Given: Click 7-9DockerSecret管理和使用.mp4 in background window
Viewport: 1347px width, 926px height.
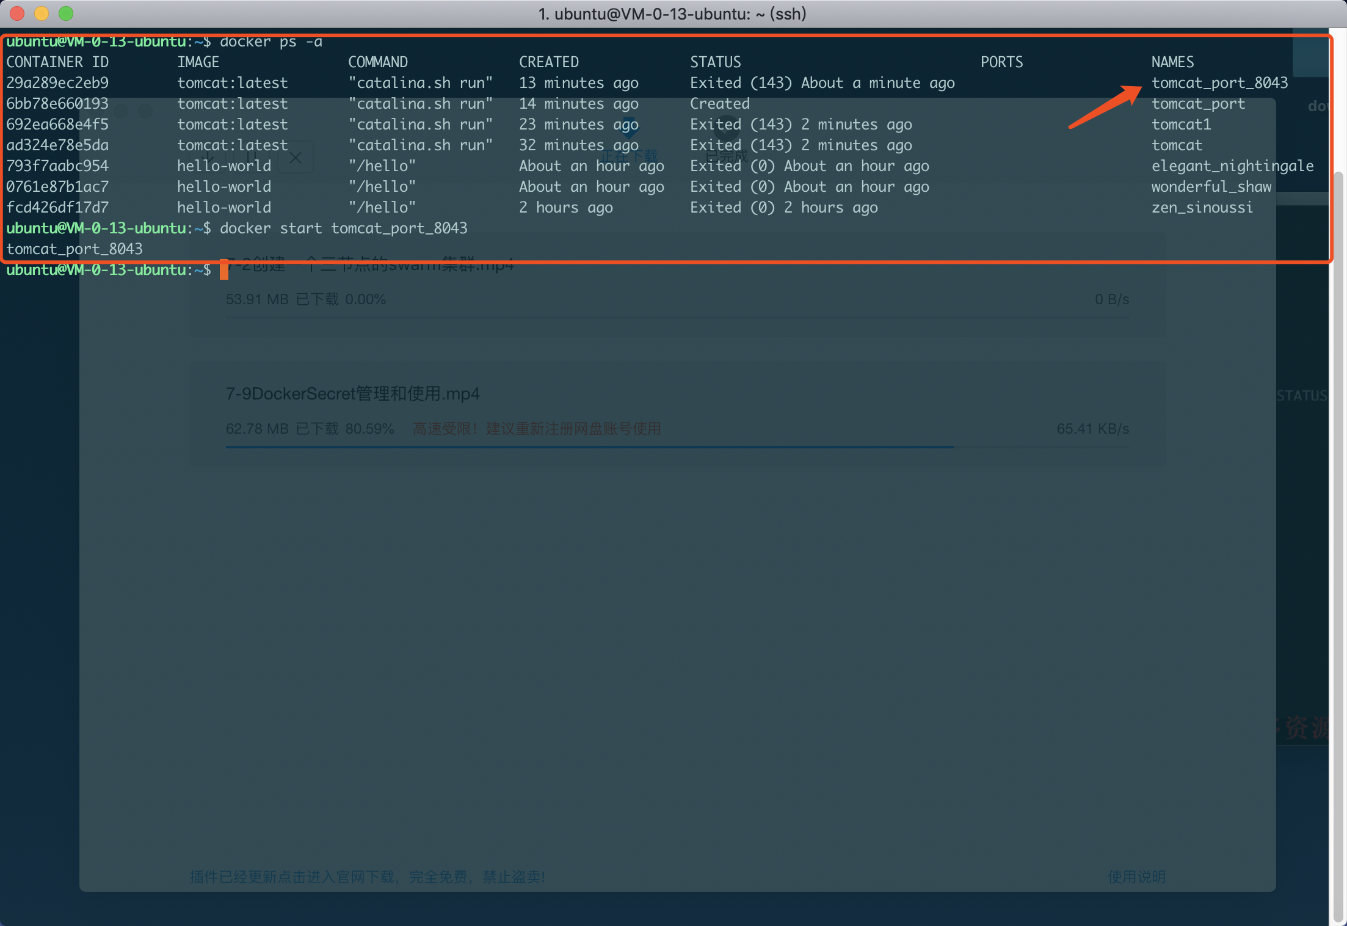Looking at the screenshot, I should click(x=353, y=393).
